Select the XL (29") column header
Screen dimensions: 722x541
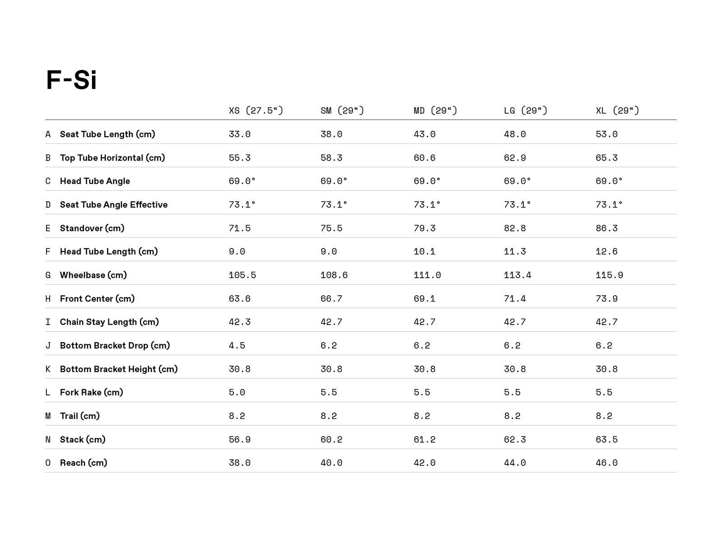pos(617,110)
